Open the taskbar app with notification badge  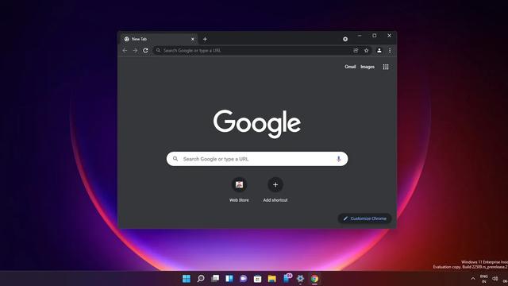[287, 278]
